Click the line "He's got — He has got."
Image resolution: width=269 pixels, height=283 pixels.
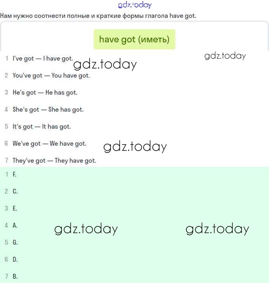click(45, 93)
